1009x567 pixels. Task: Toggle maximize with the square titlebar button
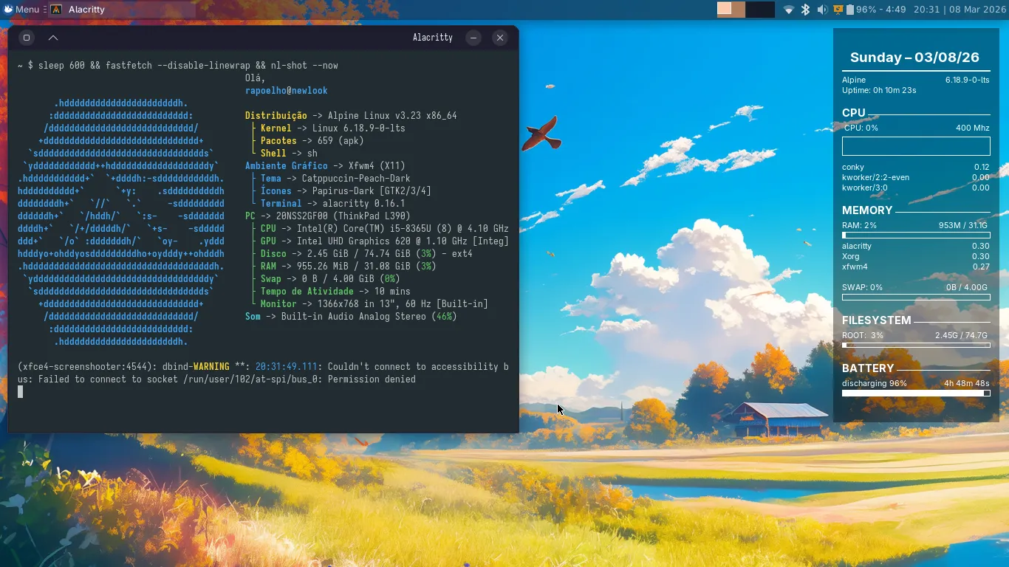tap(27, 38)
